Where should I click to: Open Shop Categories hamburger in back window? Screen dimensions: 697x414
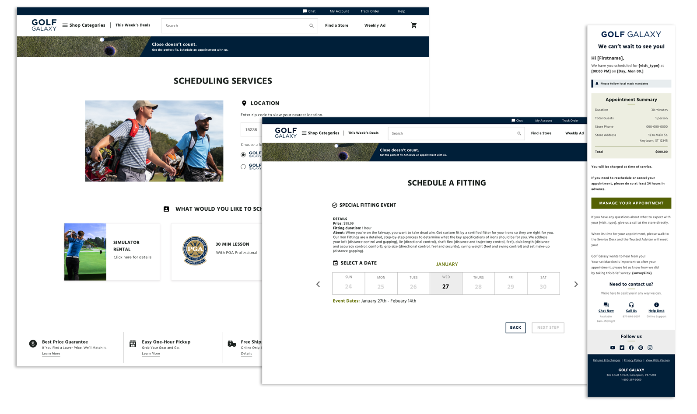(65, 25)
